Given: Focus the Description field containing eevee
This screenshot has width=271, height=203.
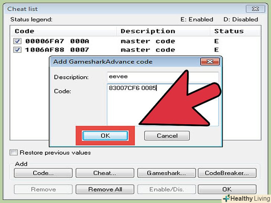Looking at the screenshot, I should tap(163, 77).
